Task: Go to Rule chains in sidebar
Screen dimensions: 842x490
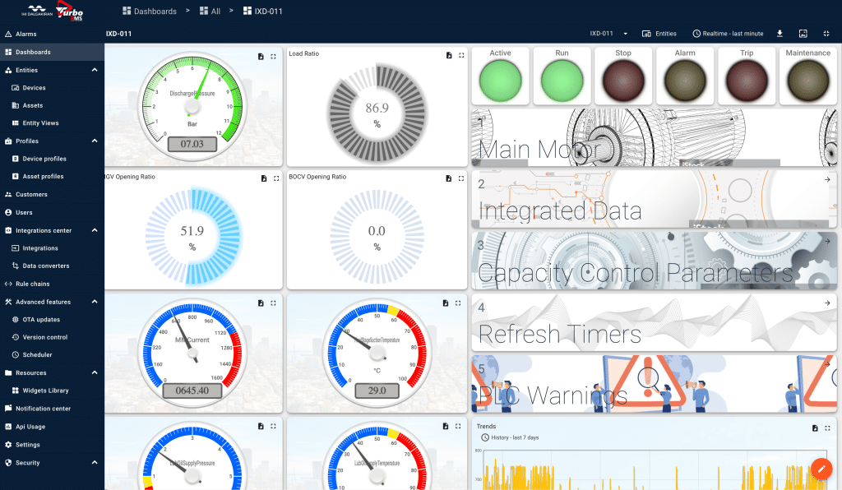Action: coord(32,284)
